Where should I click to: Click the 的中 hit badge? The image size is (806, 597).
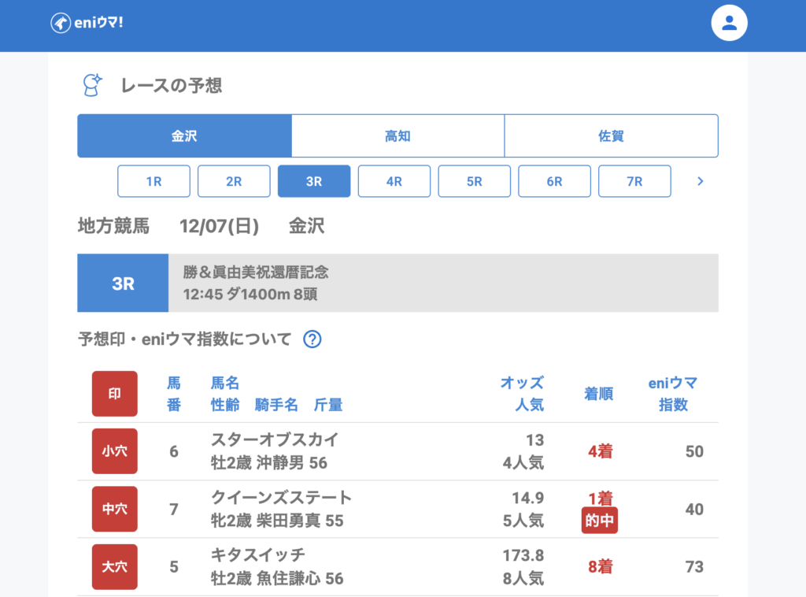600,521
